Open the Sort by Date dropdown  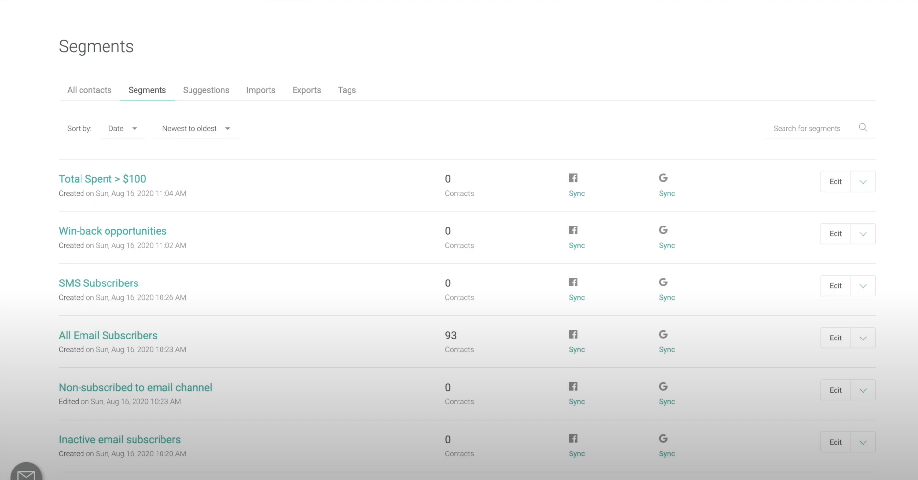122,129
